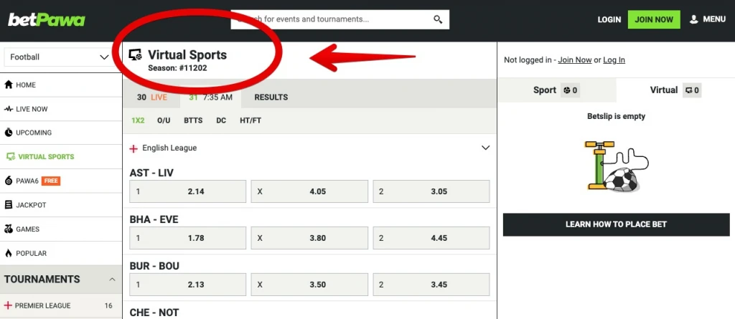This screenshot has width=735, height=319.
Task: Click the Upcoming clock icon
Action: click(x=9, y=133)
